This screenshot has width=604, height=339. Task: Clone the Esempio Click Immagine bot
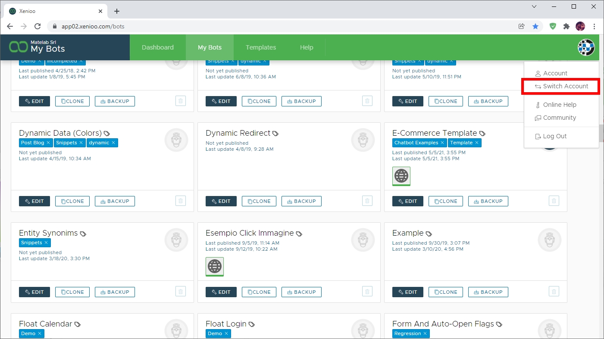coord(259,292)
